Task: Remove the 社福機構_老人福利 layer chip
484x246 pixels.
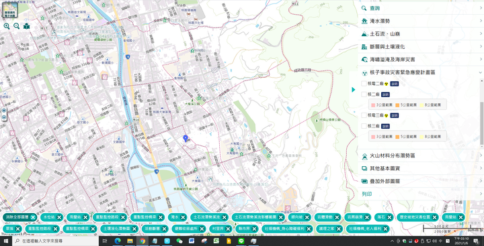Action: click(x=386, y=229)
